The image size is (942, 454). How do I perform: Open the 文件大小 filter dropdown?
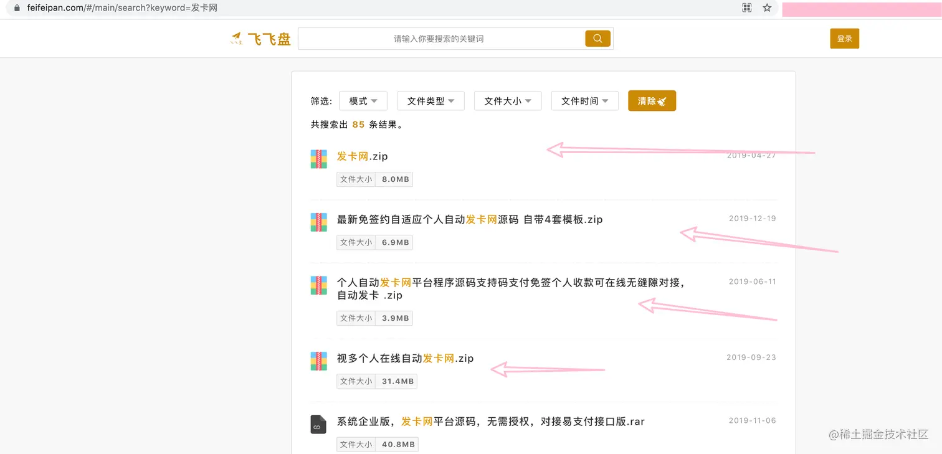508,101
